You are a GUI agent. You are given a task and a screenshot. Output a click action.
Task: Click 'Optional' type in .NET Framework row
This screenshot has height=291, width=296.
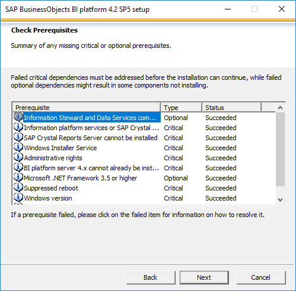tap(176, 178)
